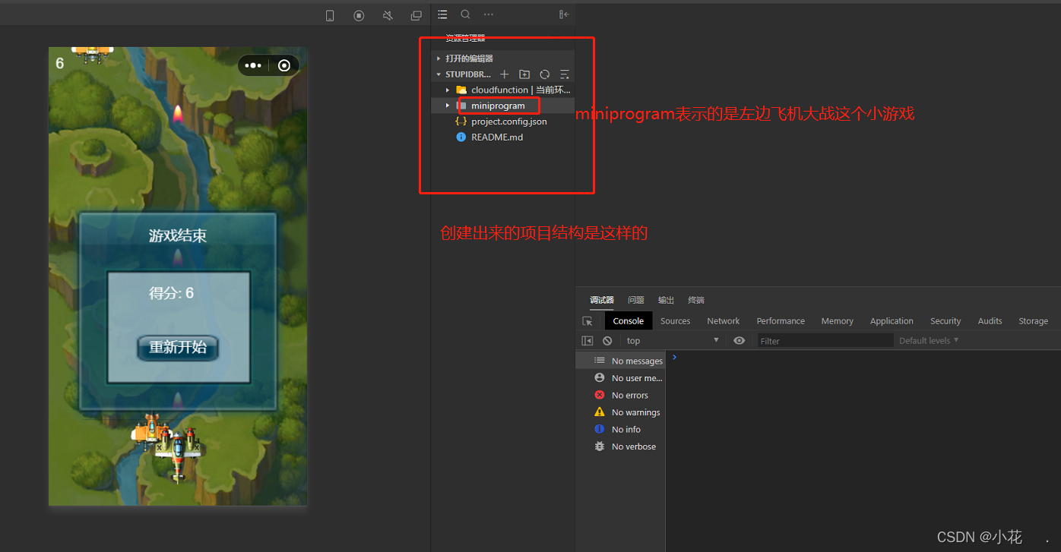Click the phone device icon in simulator toolbar
This screenshot has width=1061, height=552.
pyautogui.click(x=330, y=15)
